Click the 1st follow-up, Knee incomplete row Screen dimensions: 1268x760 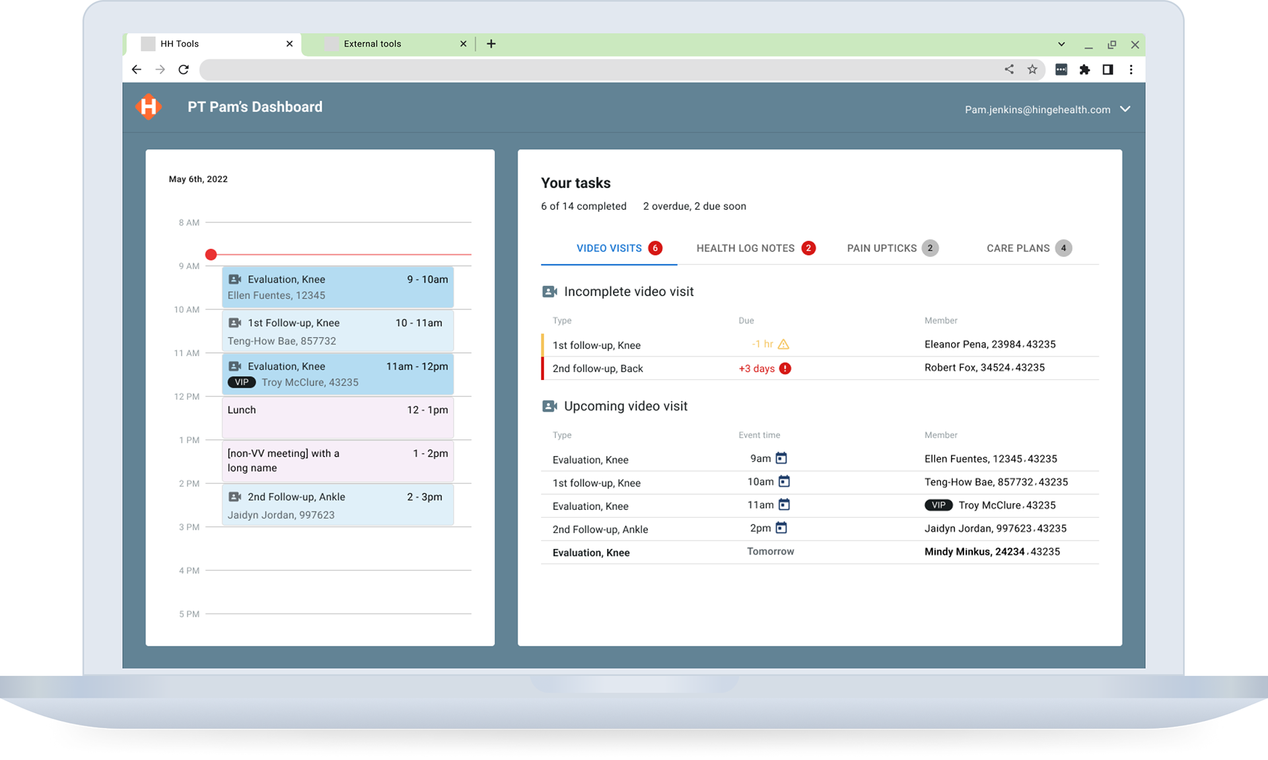[820, 345]
